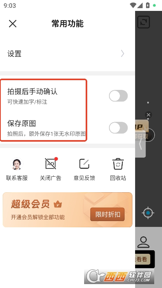Enable the 保存原图 switch
Screen dimensions: 162x288
click(x=118, y=128)
